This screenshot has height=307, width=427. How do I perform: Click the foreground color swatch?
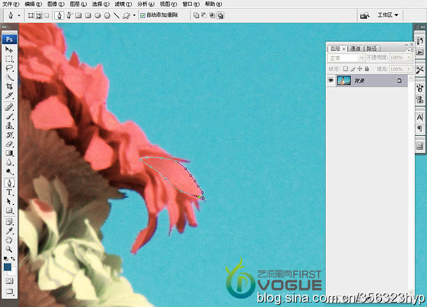(8, 268)
